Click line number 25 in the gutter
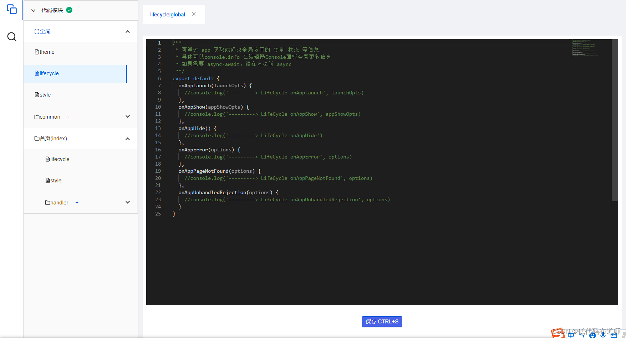 point(158,214)
